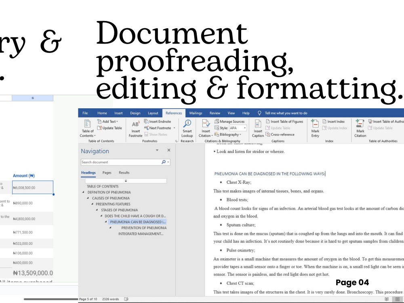Viewport: 404px width, 303px height.
Task: Open the View ribbon tab
Action: point(231,113)
